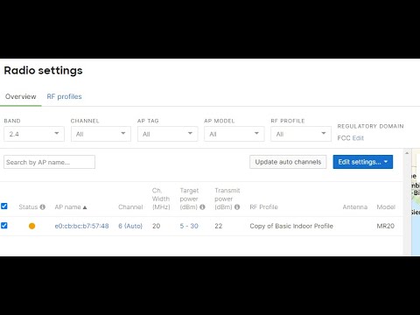The image size is (420, 315).
Task: Open the Edit settings dropdown button
Action: [363, 162]
